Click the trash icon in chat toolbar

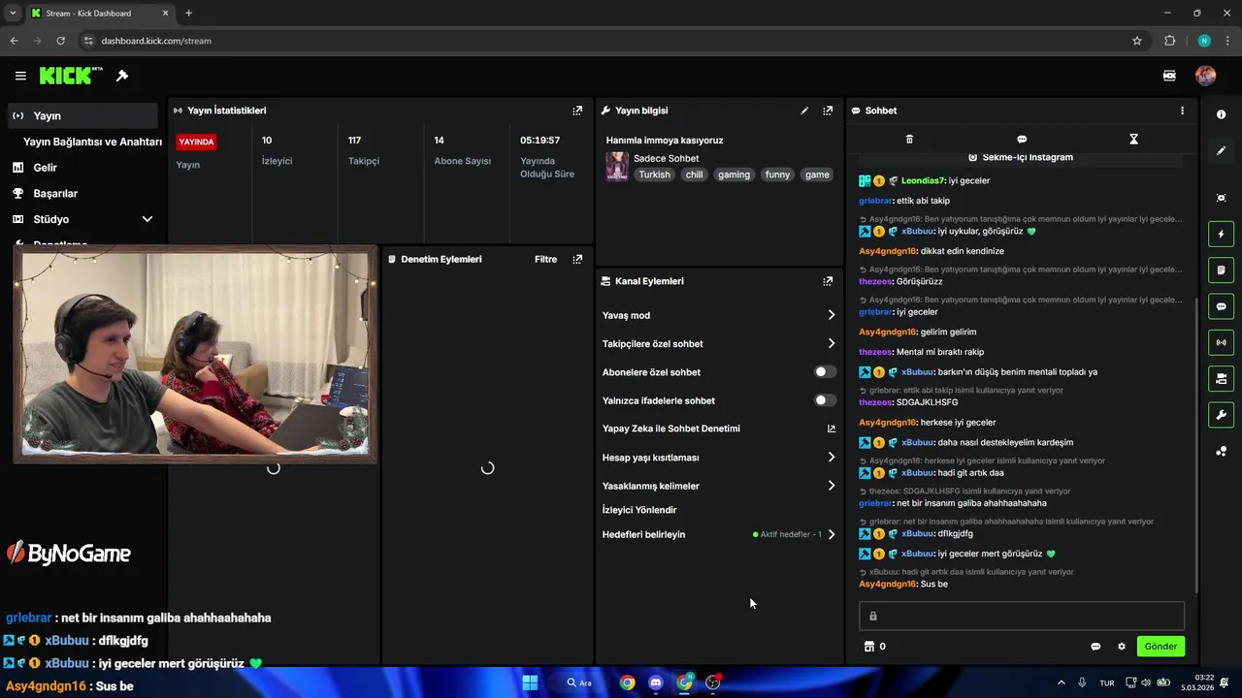909,139
